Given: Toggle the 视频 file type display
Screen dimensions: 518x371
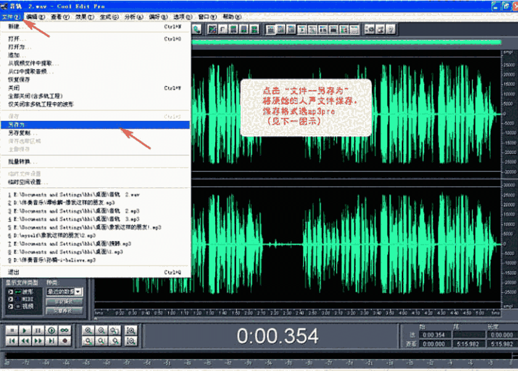Looking at the screenshot, I should click(17, 306).
